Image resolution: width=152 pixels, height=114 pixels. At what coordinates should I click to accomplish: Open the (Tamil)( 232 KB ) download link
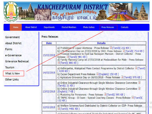121,48
